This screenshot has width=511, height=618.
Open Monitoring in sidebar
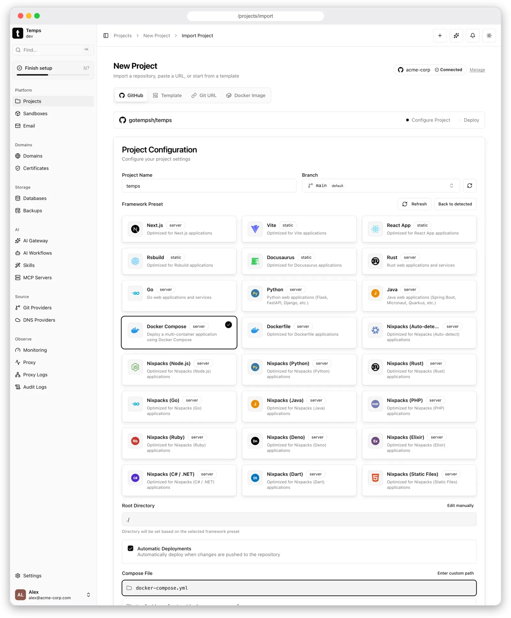point(53,350)
